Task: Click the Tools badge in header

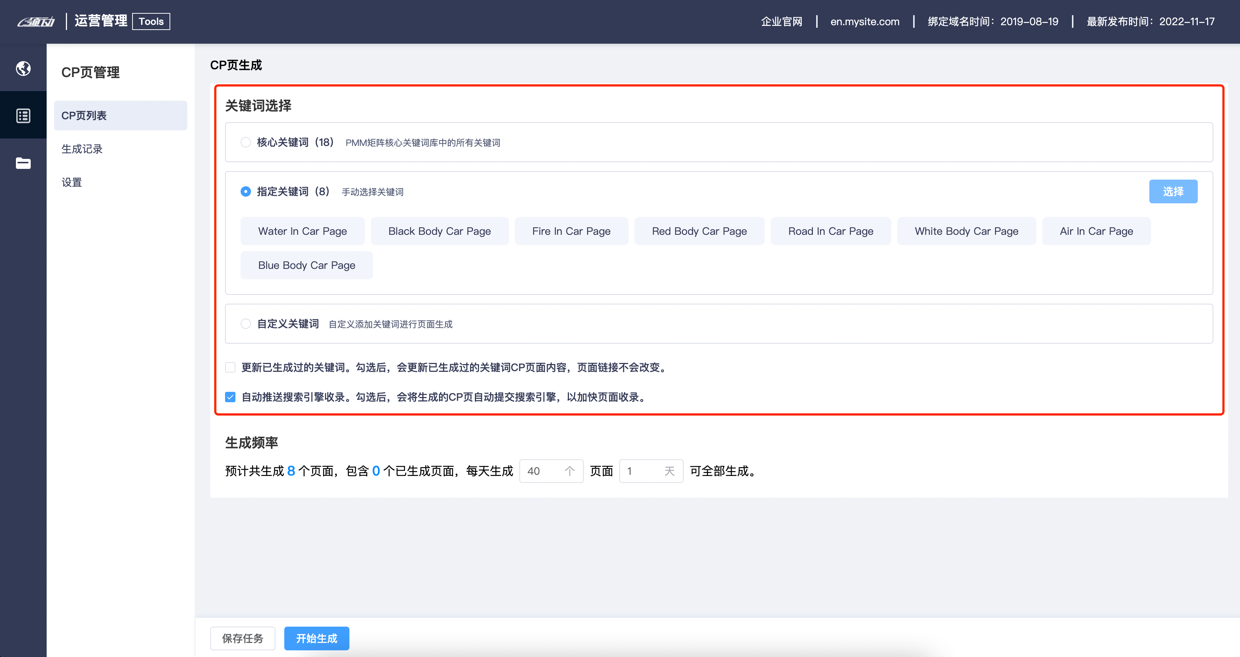Action: pos(151,22)
